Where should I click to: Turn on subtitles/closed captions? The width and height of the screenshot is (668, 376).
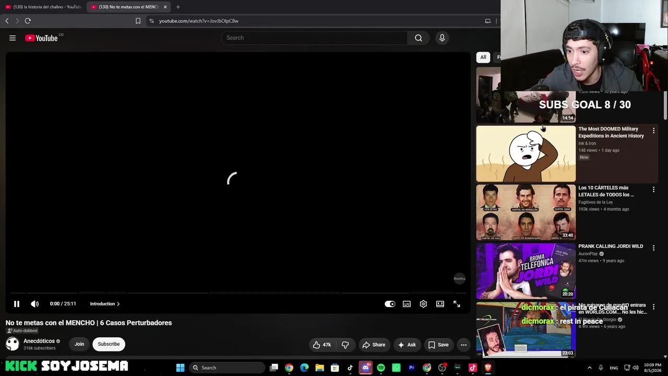pos(407,304)
